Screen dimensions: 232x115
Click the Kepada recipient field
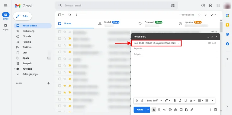(176, 48)
